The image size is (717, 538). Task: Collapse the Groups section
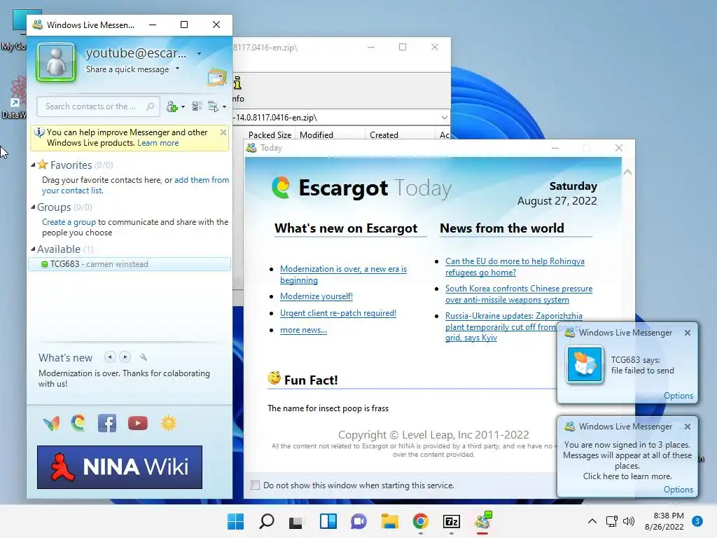(33, 207)
